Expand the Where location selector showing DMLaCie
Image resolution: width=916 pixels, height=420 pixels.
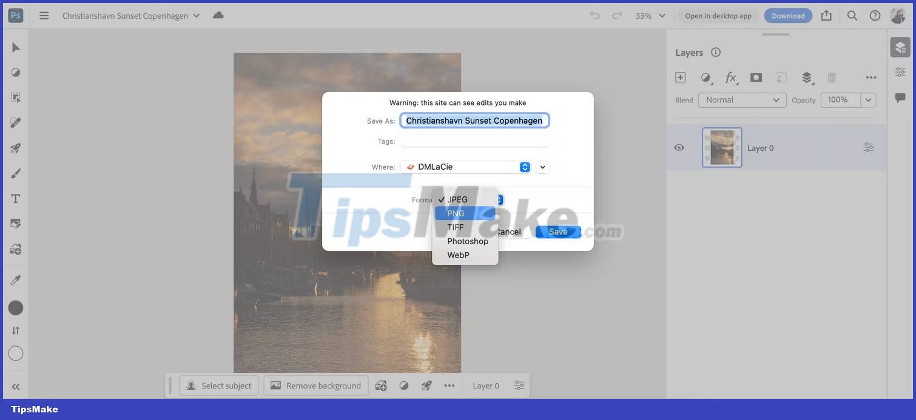click(524, 167)
